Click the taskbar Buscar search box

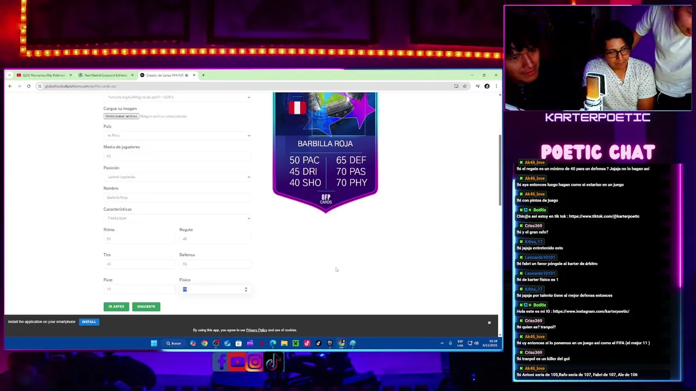click(x=174, y=343)
